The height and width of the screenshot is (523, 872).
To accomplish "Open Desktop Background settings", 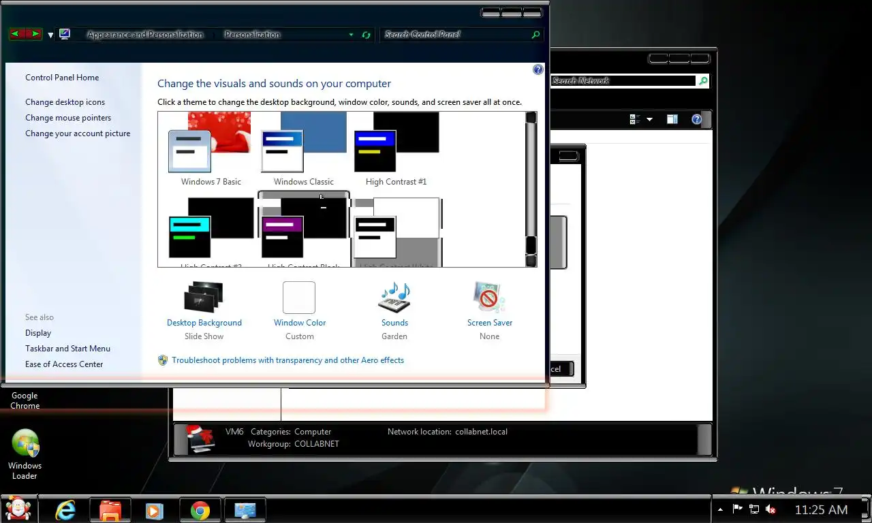I will point(204,298).
